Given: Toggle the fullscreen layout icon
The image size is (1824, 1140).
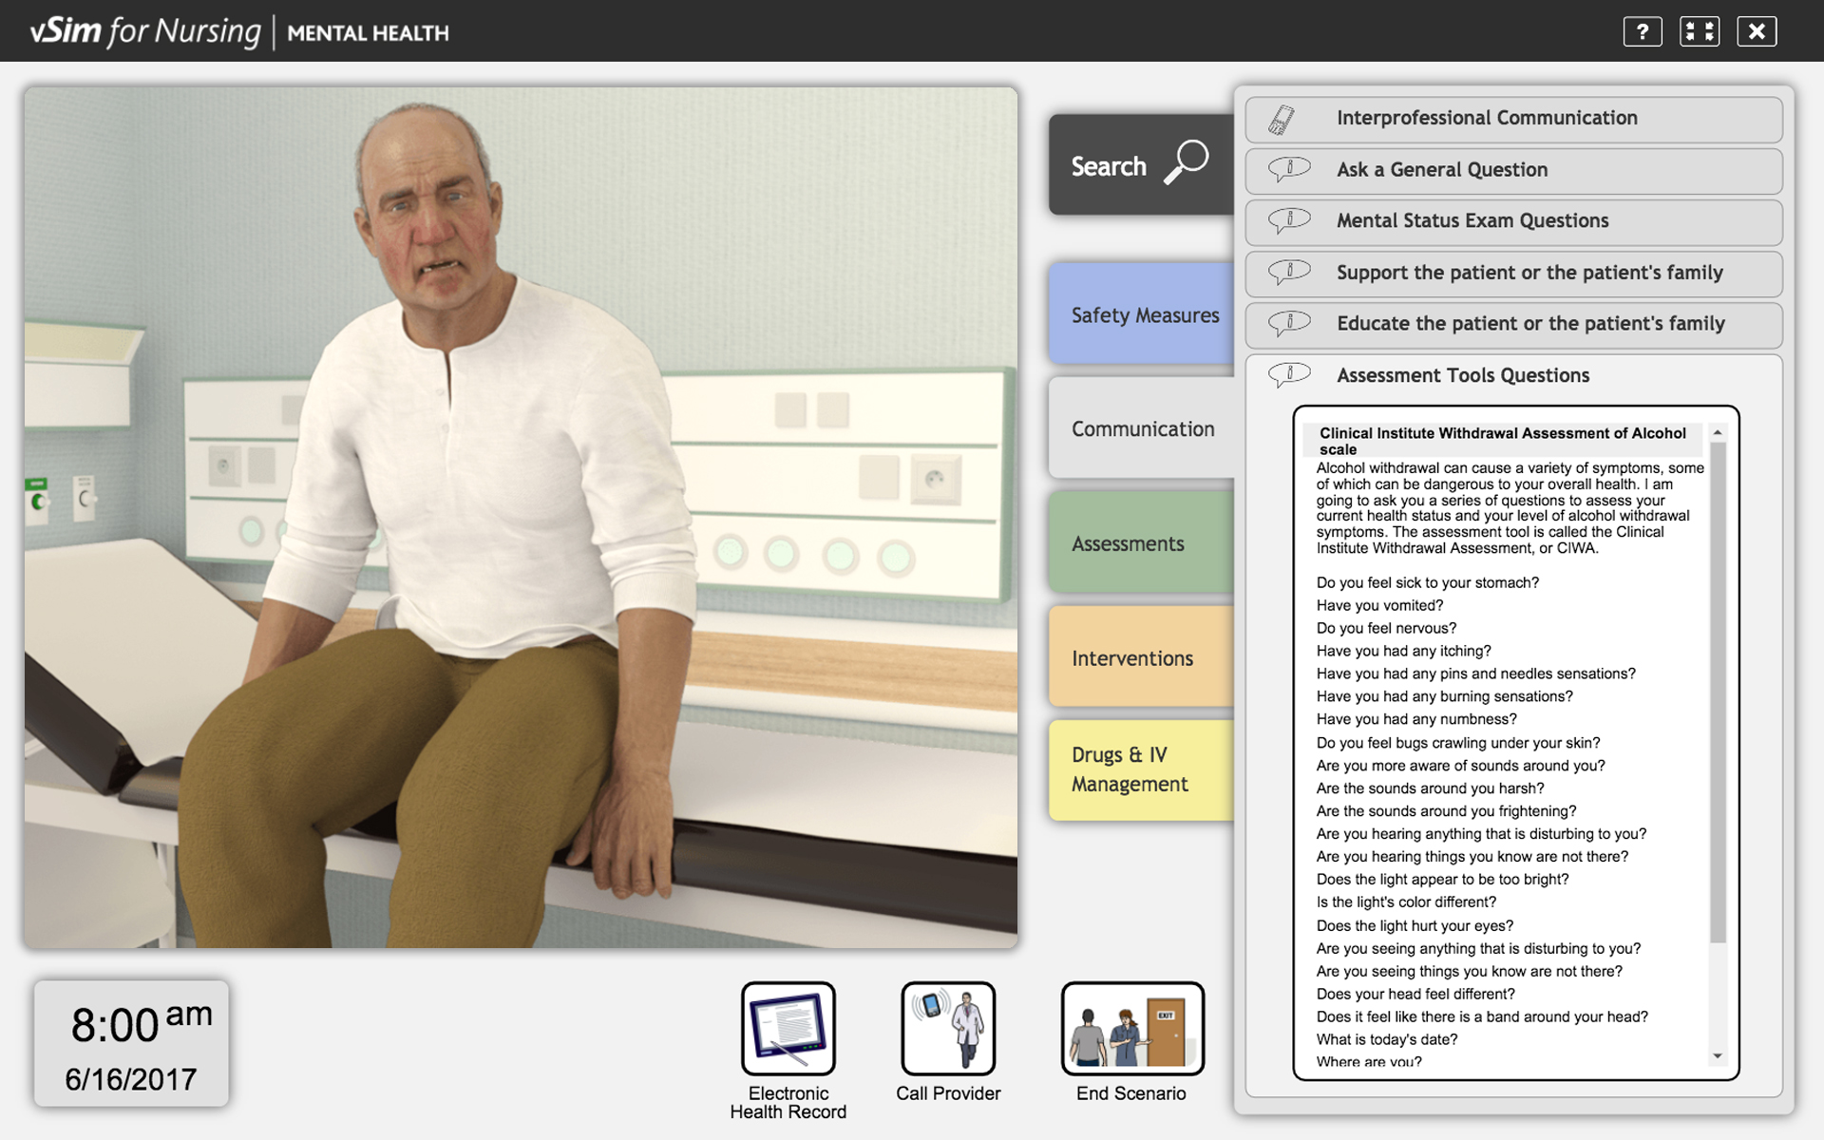Looking at the screenshot, I should point(1700,31).
